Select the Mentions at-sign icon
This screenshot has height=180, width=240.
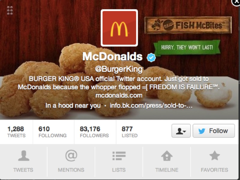(71, 155)
